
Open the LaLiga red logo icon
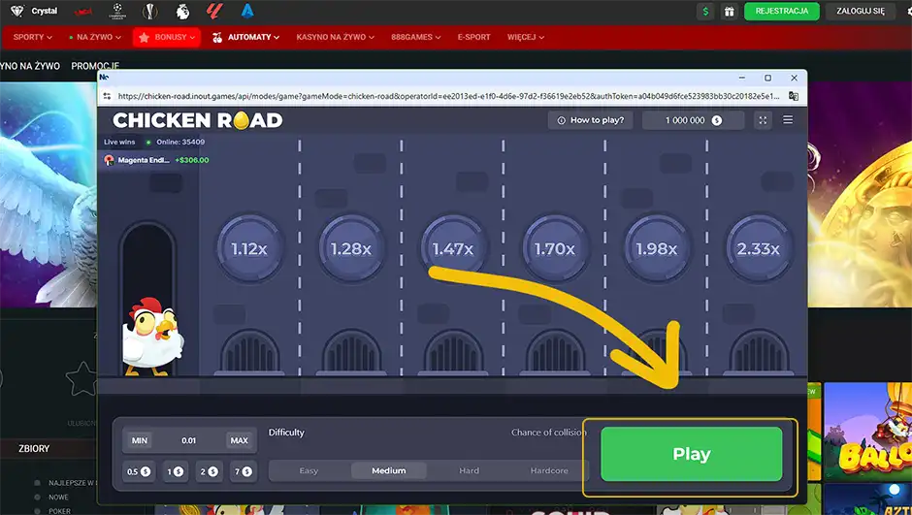tap(214, 11)
